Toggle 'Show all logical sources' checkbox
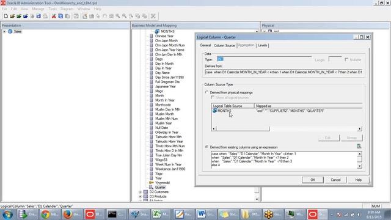 tap(213, 98)
